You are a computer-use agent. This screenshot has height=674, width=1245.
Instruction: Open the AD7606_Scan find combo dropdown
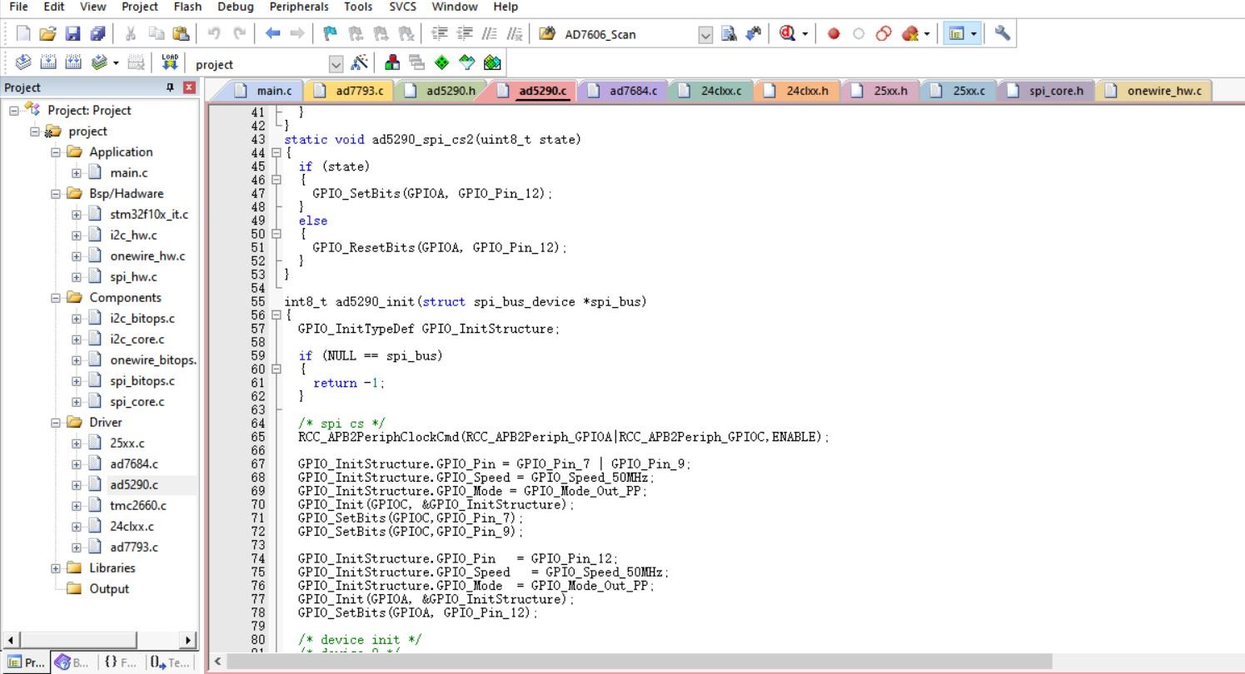(x=705, y=34)
